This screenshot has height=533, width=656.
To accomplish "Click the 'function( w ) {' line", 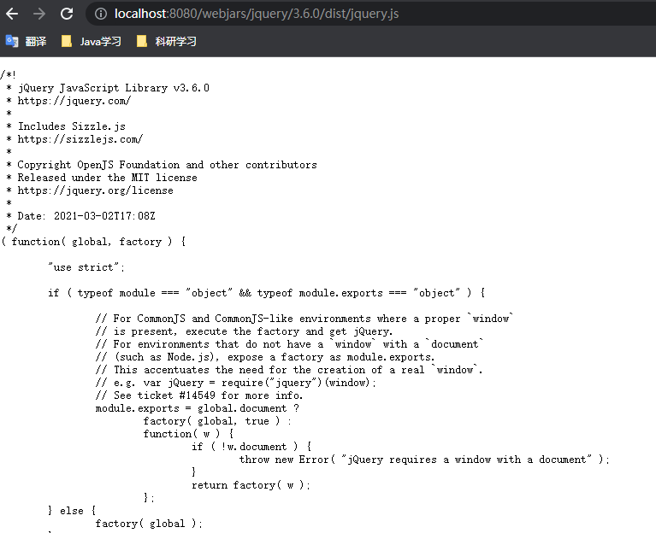I will [x=189, y=434].
